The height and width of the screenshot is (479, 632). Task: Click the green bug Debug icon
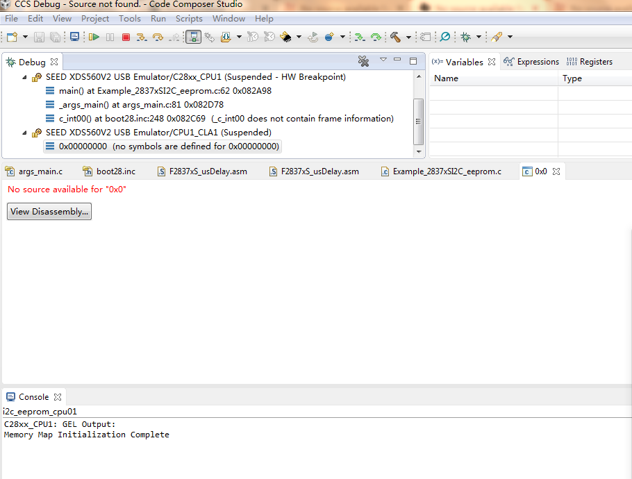(x=465, y=37)
